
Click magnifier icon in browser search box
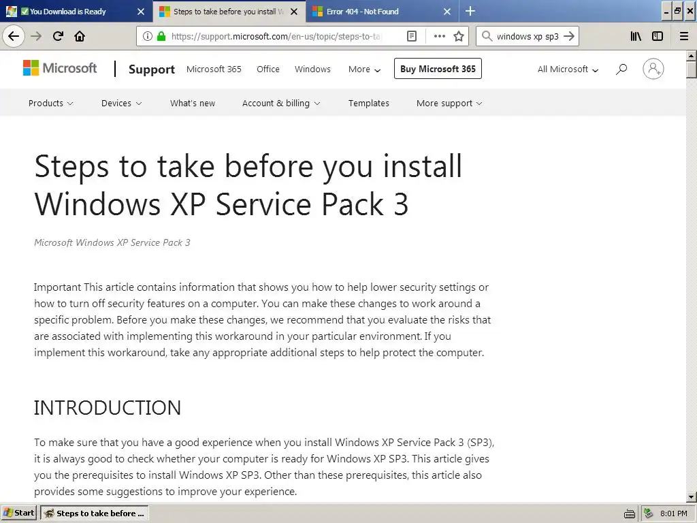click(487, 37)
